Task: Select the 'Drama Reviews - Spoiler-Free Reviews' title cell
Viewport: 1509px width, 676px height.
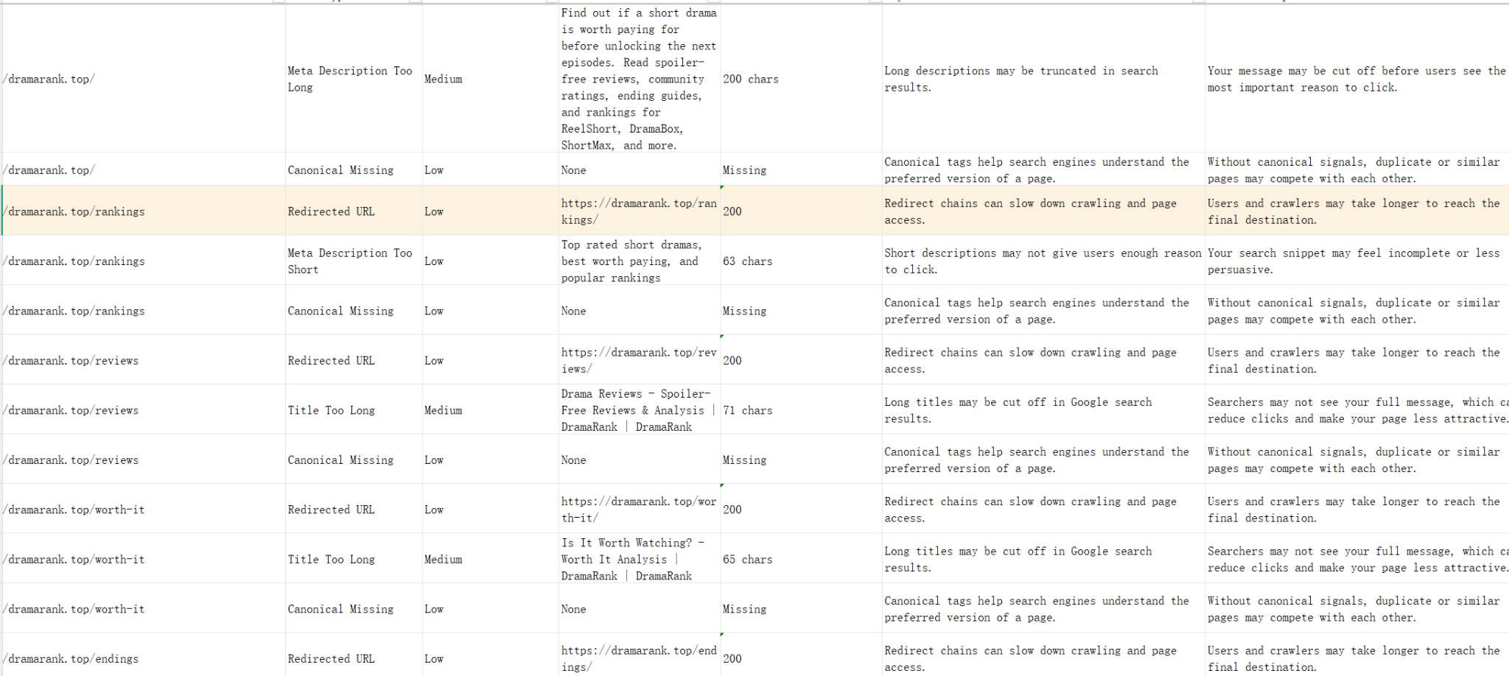Action: 638,410
